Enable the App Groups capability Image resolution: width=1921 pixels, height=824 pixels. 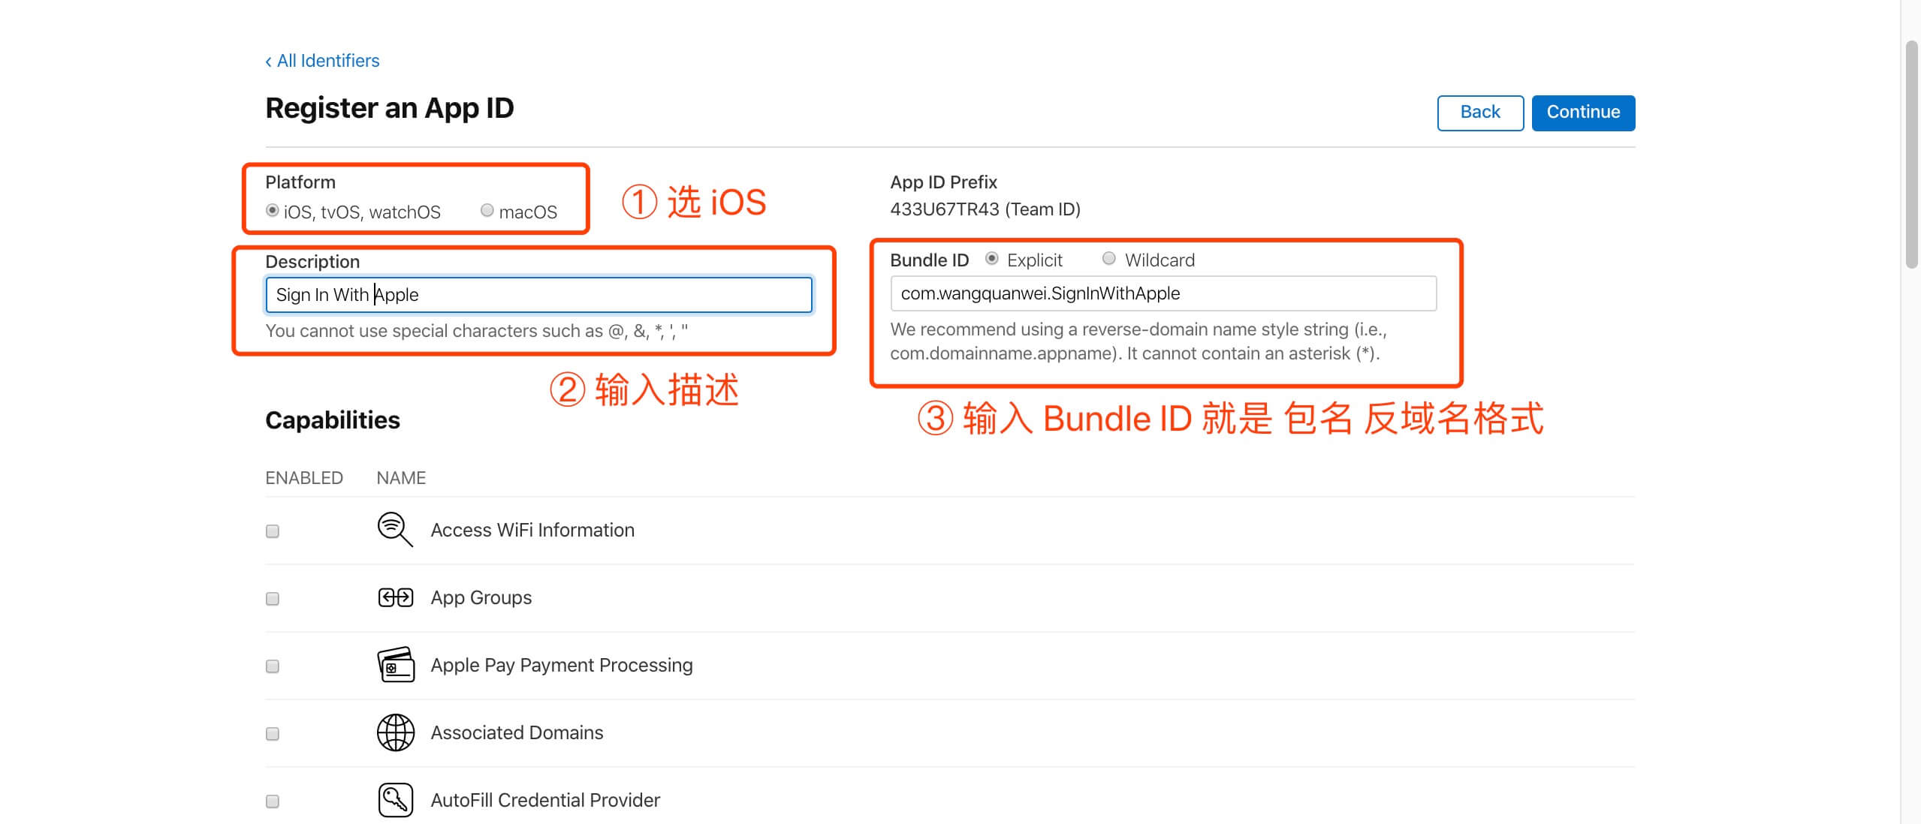point(271,597)
